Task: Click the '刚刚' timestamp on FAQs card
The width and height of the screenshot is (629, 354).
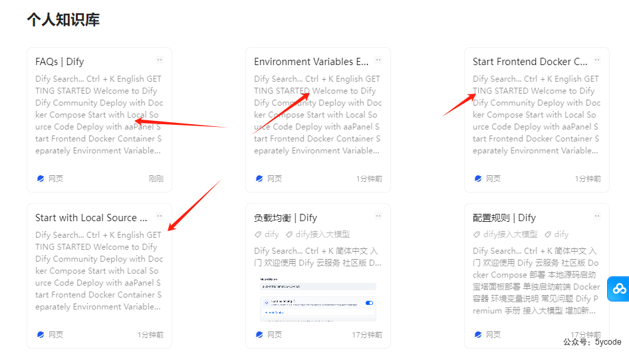Action: (x=156, y=179)
